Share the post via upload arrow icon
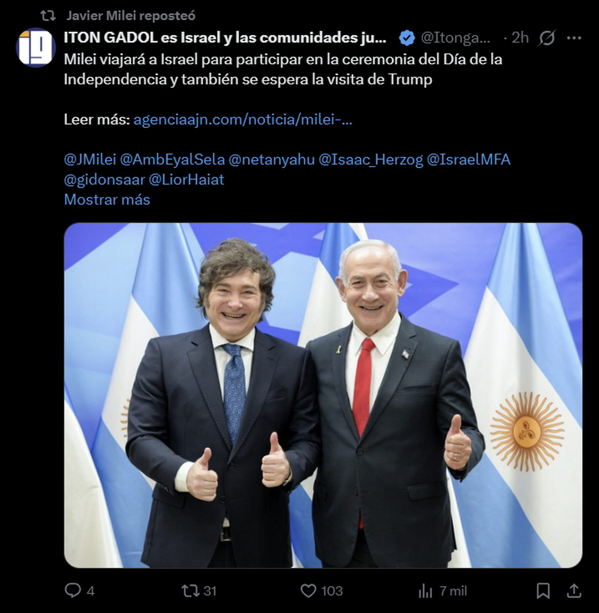This screenshot has height=613, width=599. (x=575, y=591)
